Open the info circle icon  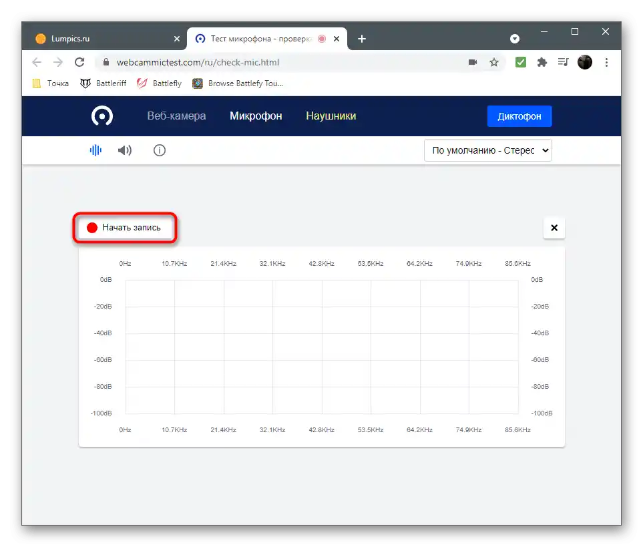point(160,150)
